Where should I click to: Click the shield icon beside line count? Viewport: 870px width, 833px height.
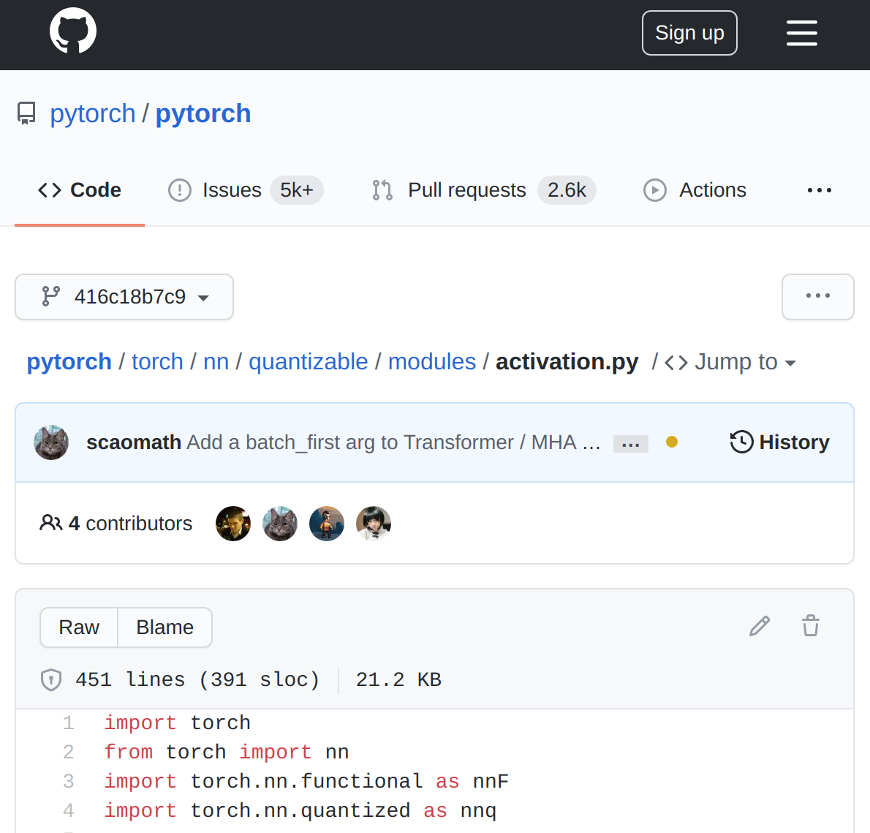[51, 679]
